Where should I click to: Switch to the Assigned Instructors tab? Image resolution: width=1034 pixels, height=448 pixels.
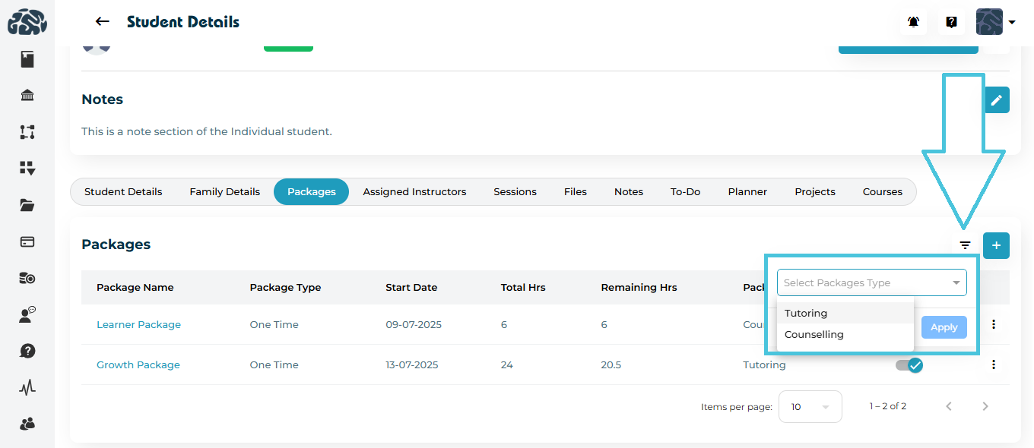tap(414, 192)
